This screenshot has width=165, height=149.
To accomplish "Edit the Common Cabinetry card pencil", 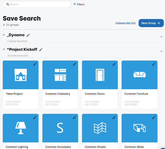I will point(75,64).
